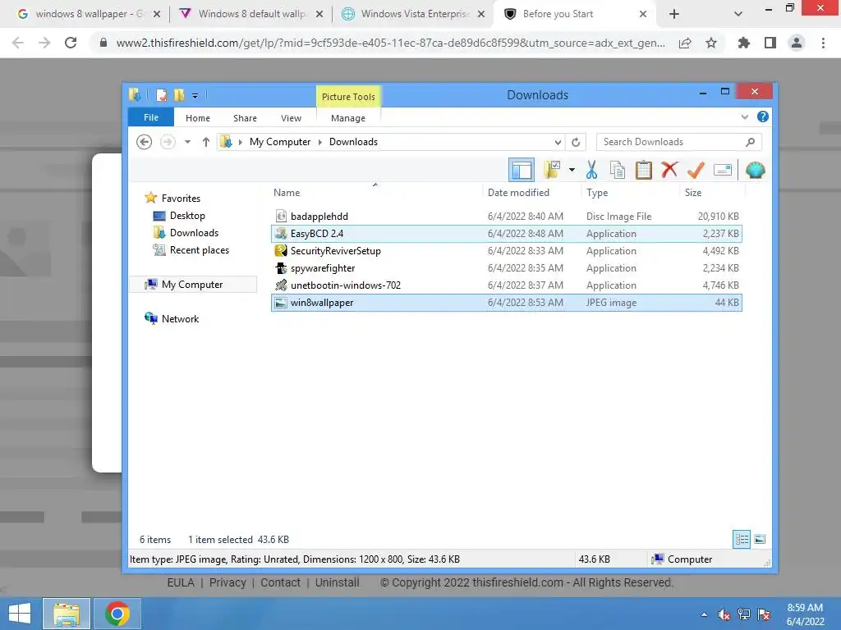The image size is (841, 630).
Task: Reload the page in Chrome
Action: (71, 43)
